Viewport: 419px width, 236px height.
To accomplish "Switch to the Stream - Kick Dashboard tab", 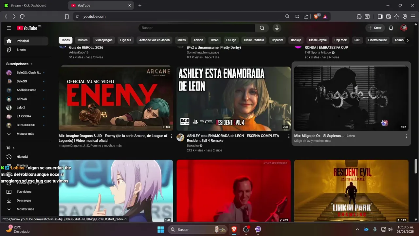I will 34,5.
